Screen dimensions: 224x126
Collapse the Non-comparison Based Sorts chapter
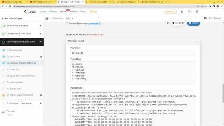(22, 42)
